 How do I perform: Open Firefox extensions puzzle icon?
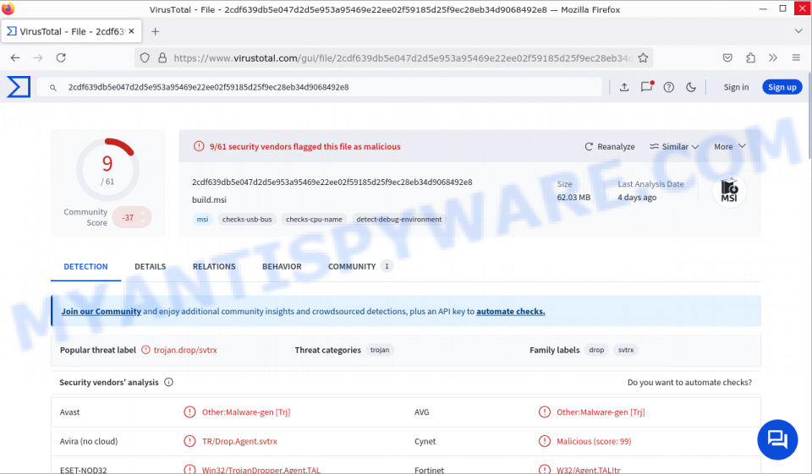click(750, 58)
